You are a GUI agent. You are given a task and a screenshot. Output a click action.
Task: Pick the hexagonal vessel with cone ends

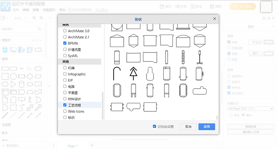click(x=133, y=41)
